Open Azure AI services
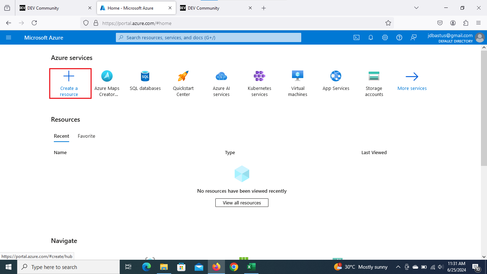The height and width of the screenshot is (274, 487). [221, 84]
